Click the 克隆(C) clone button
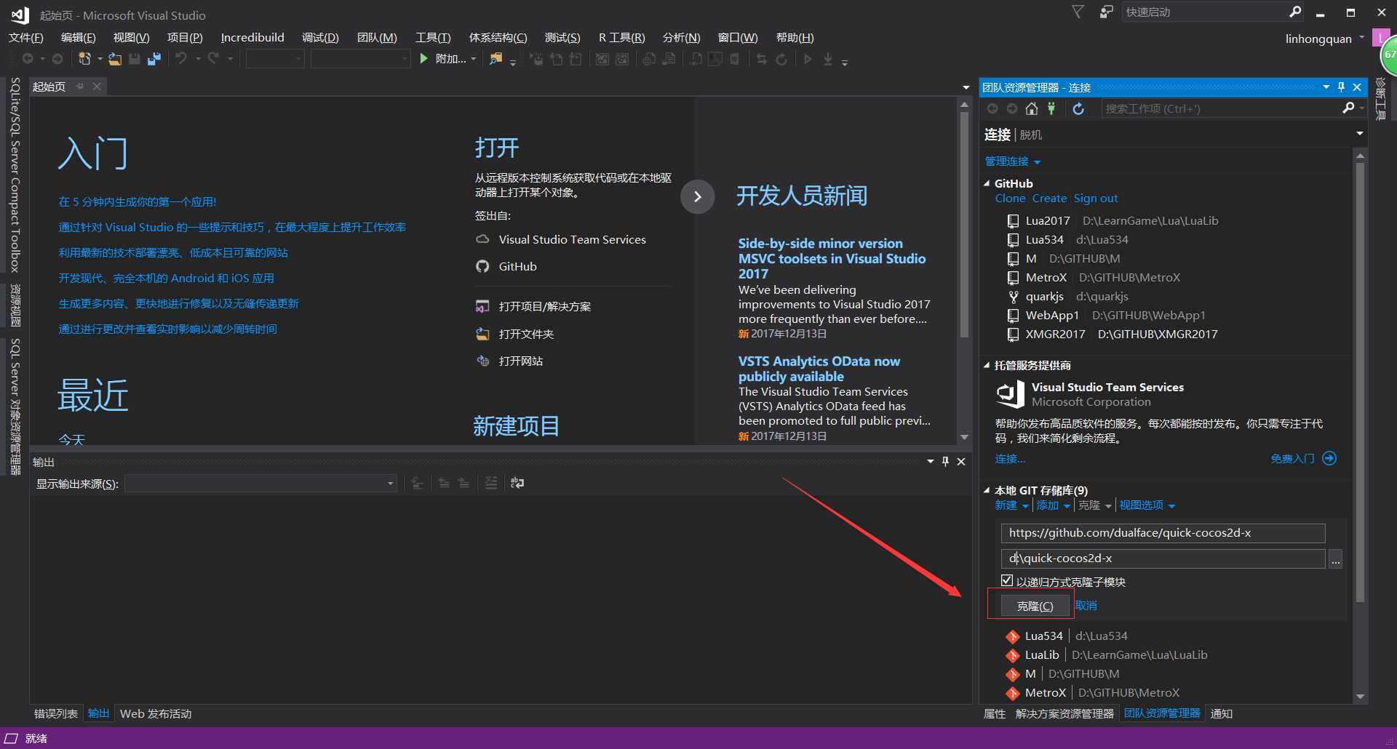The height and width of the screenshot is (749, 1397). pos(1035,606)
